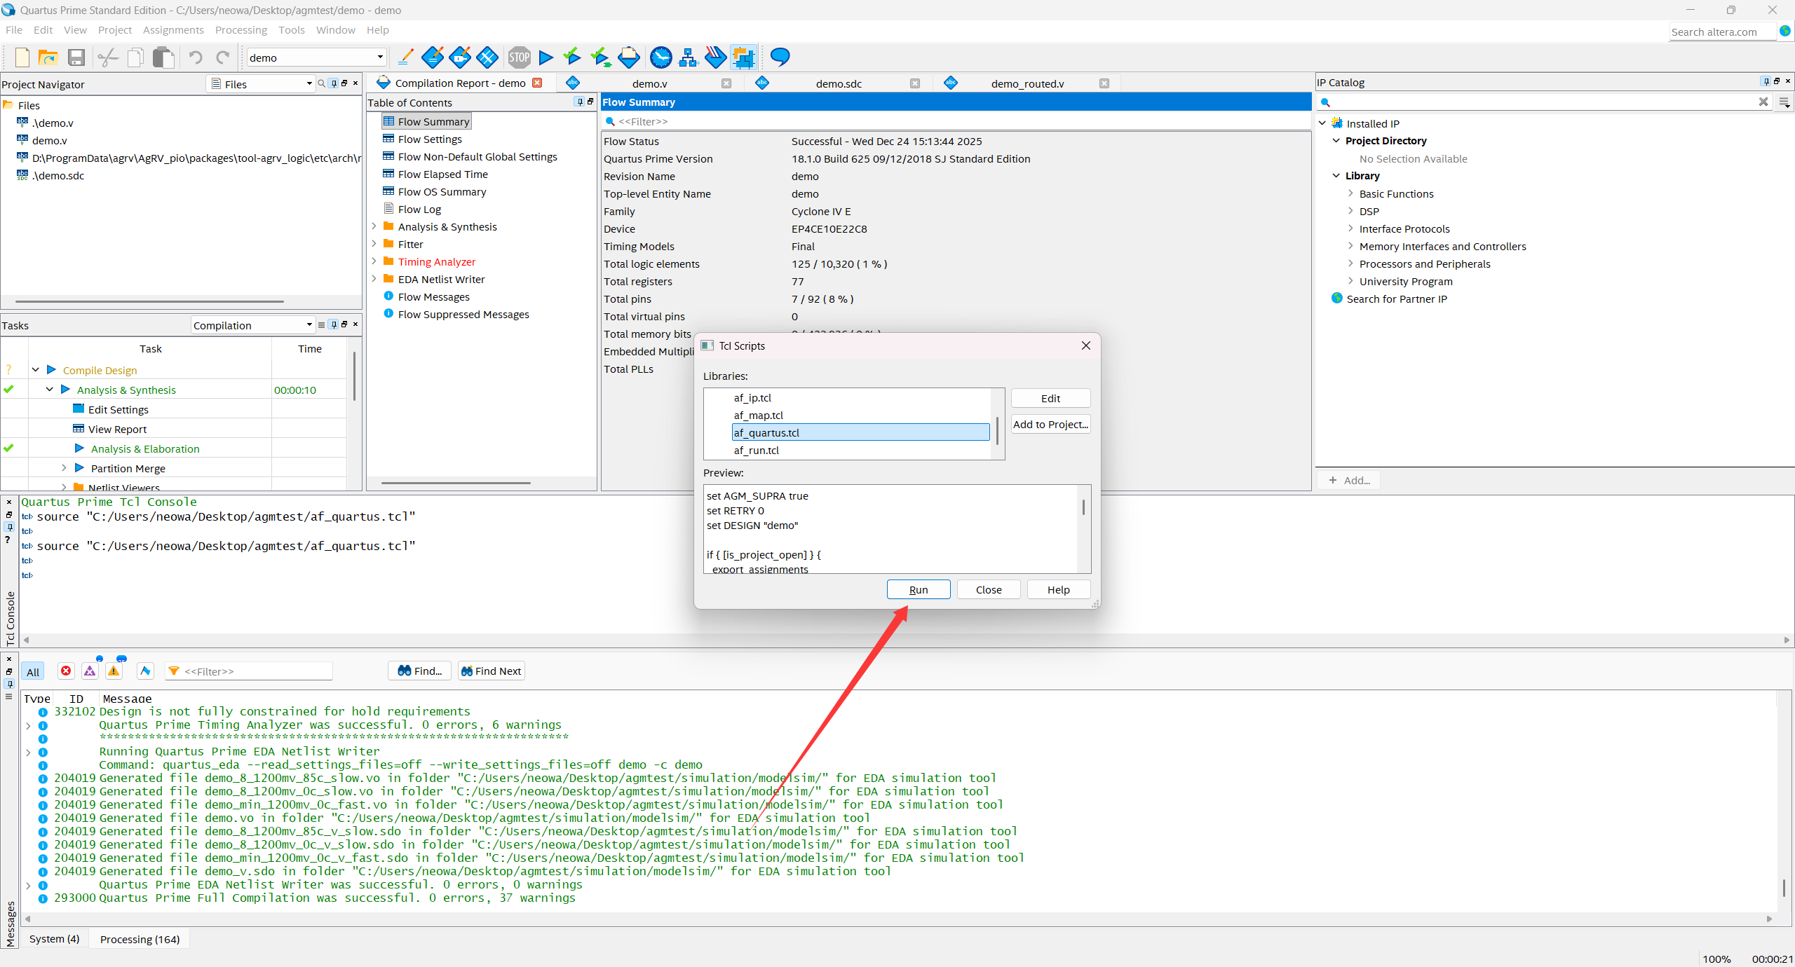The image size is (1795, 967).
Task: Toggle error messages filter
Action: pos(66,671)
